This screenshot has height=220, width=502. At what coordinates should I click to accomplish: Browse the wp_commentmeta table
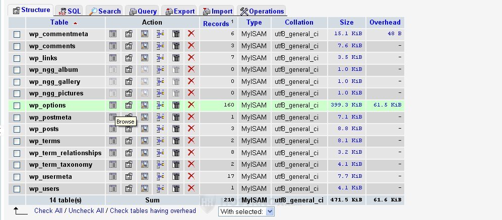pos(113,34)
